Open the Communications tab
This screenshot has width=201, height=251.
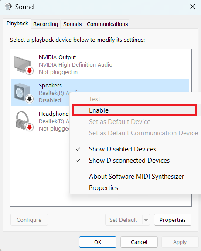pyautogui.click(x=107, y=24)
